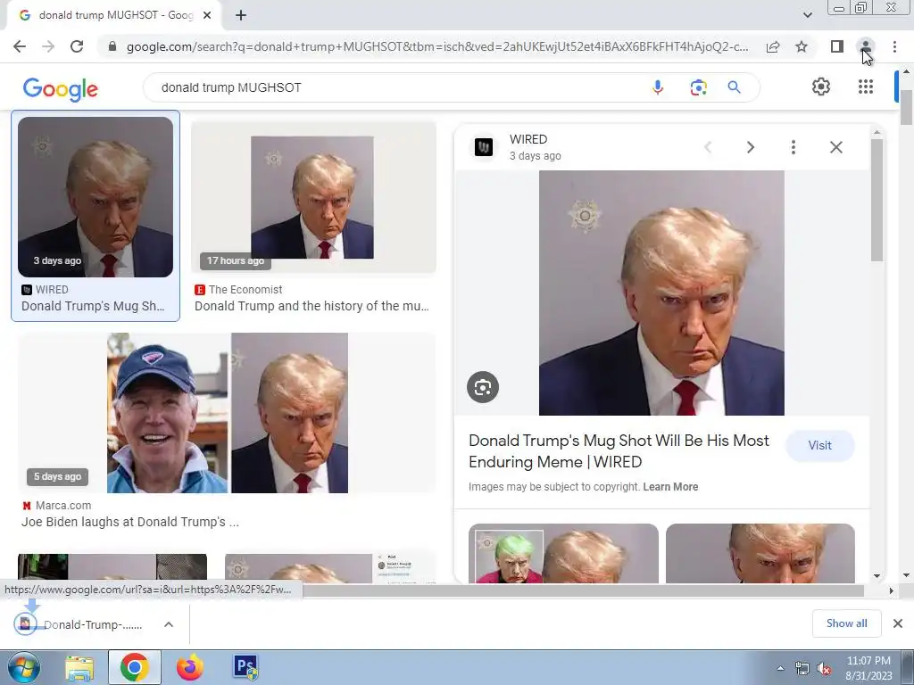Click the WIRED source name in preview
The image size is (914, 685).
pos(528,139)
